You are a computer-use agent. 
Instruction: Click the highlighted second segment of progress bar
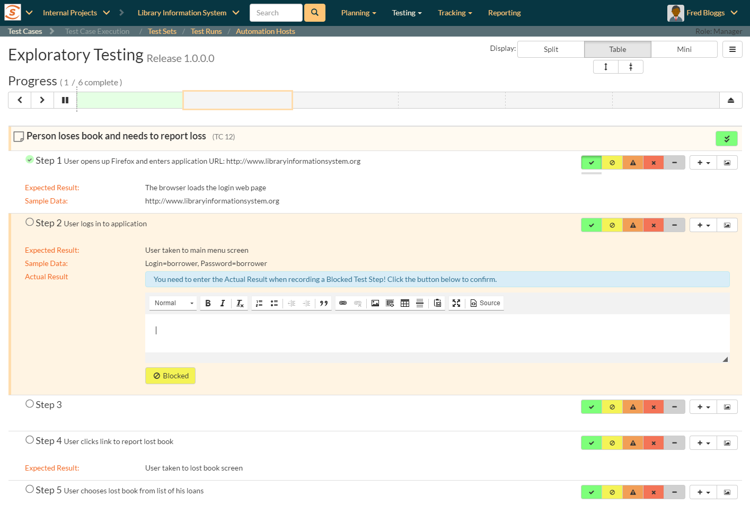(x=237, y=100)
